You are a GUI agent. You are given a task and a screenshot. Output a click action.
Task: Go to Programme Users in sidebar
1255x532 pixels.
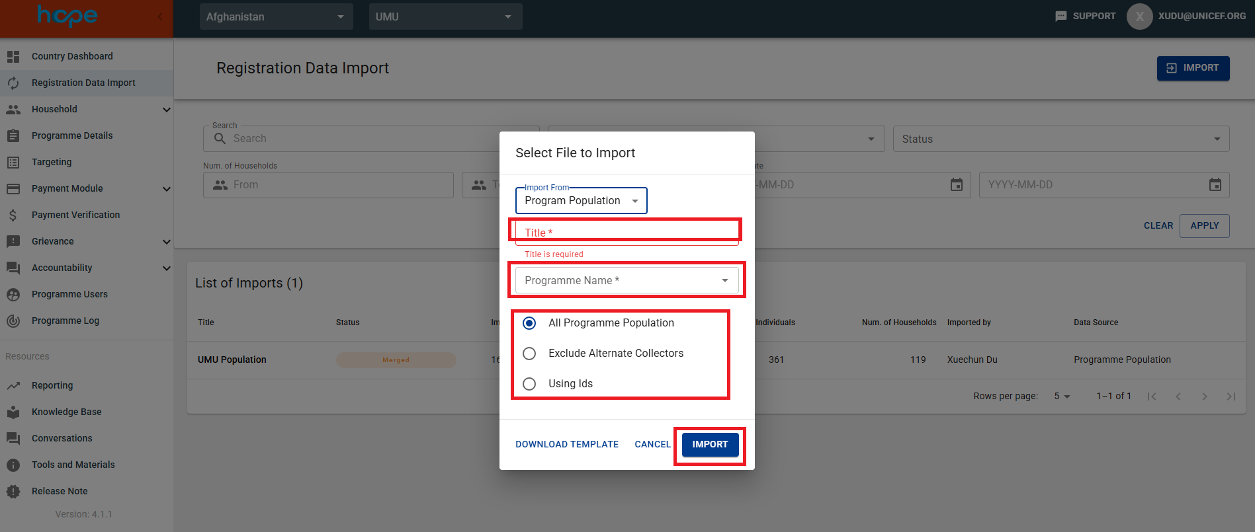(x=69, y=295)
